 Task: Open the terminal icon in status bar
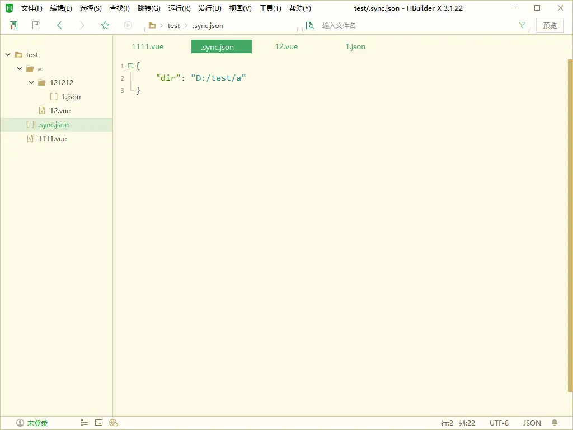[x=98, y=423]
